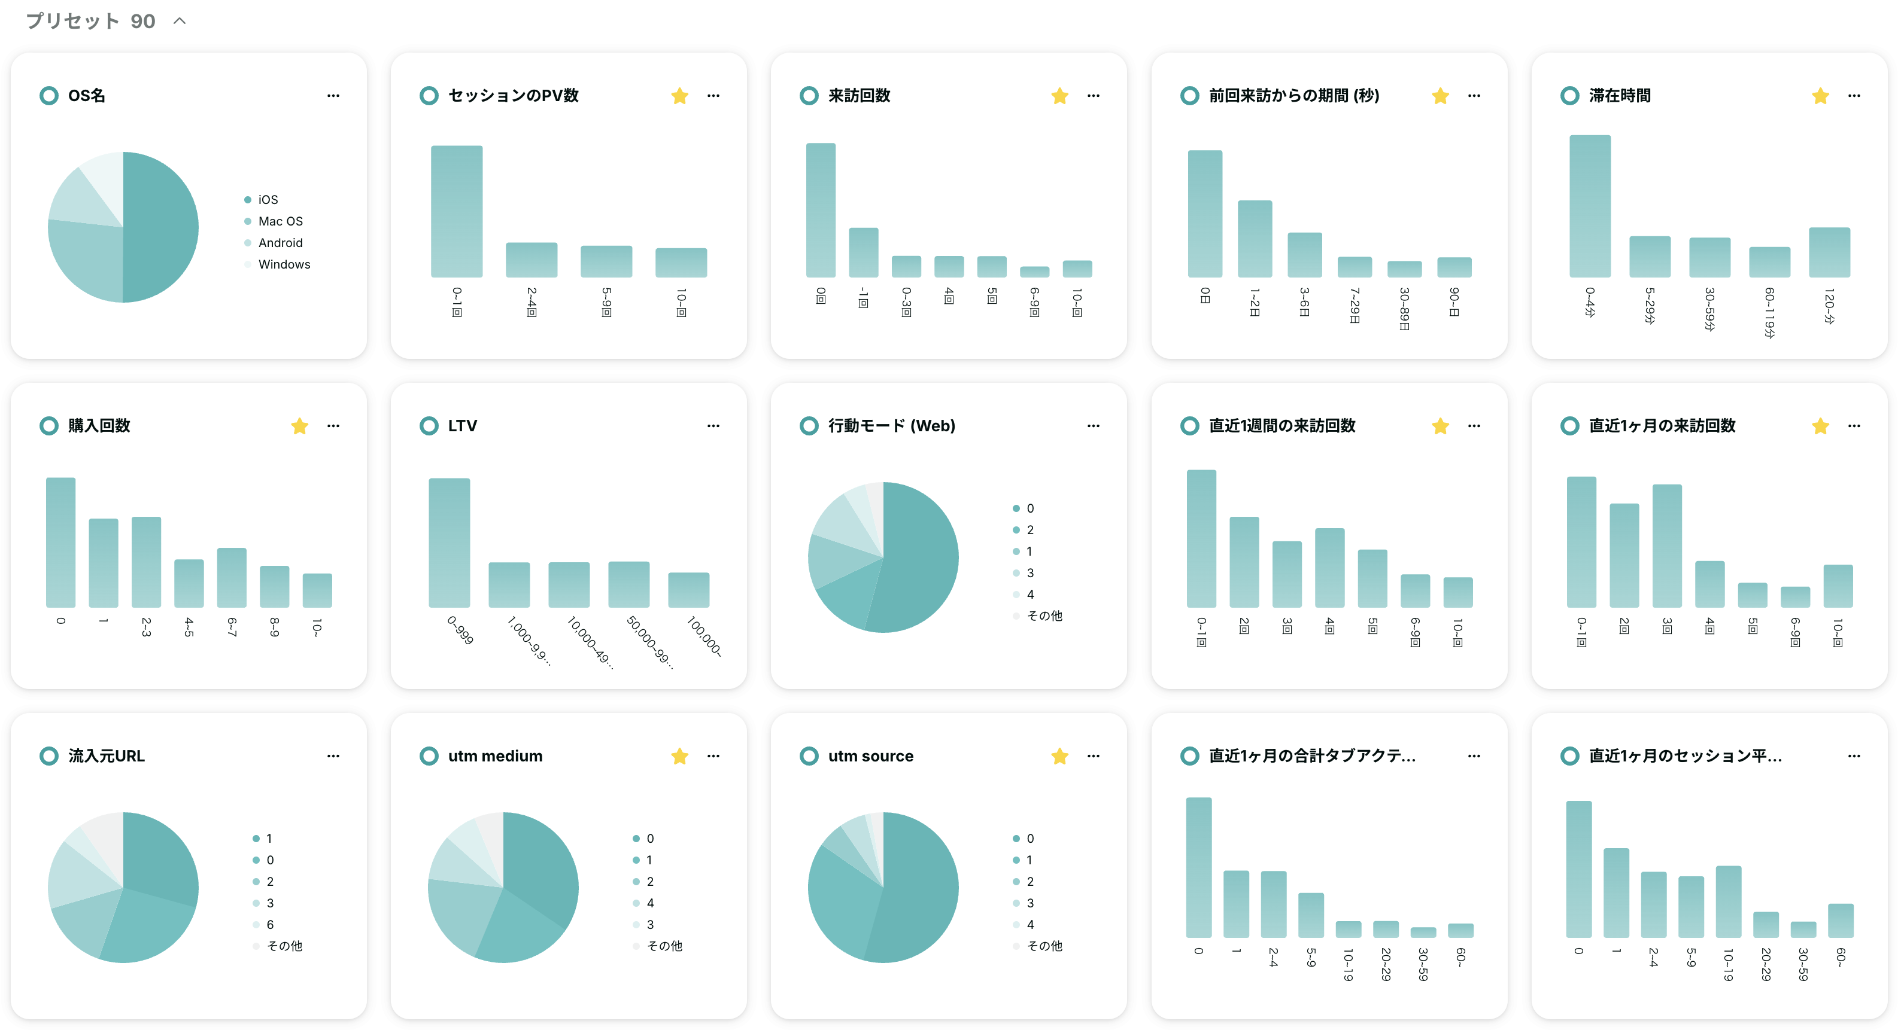The width and height of the screenshot is (1901, 1030).
Task: Select the 前回来訪からの期間 (秒) radio circle
Action: click(1189, 96)
